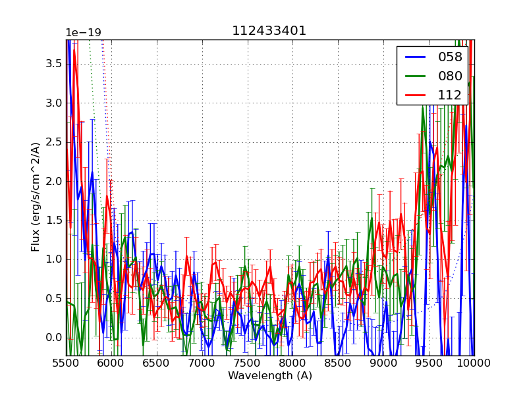Click the green line sample in legend
This screenshot has width=527, height=395.
pyautogui.click(x=415, y=76)
